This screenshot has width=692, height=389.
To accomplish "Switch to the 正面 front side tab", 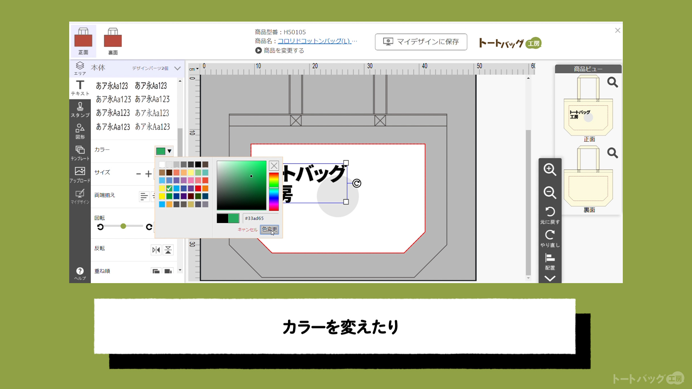I will (83, 41).
